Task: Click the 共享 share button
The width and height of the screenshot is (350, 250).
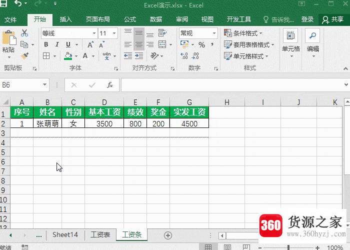Action: coord(333,19)
